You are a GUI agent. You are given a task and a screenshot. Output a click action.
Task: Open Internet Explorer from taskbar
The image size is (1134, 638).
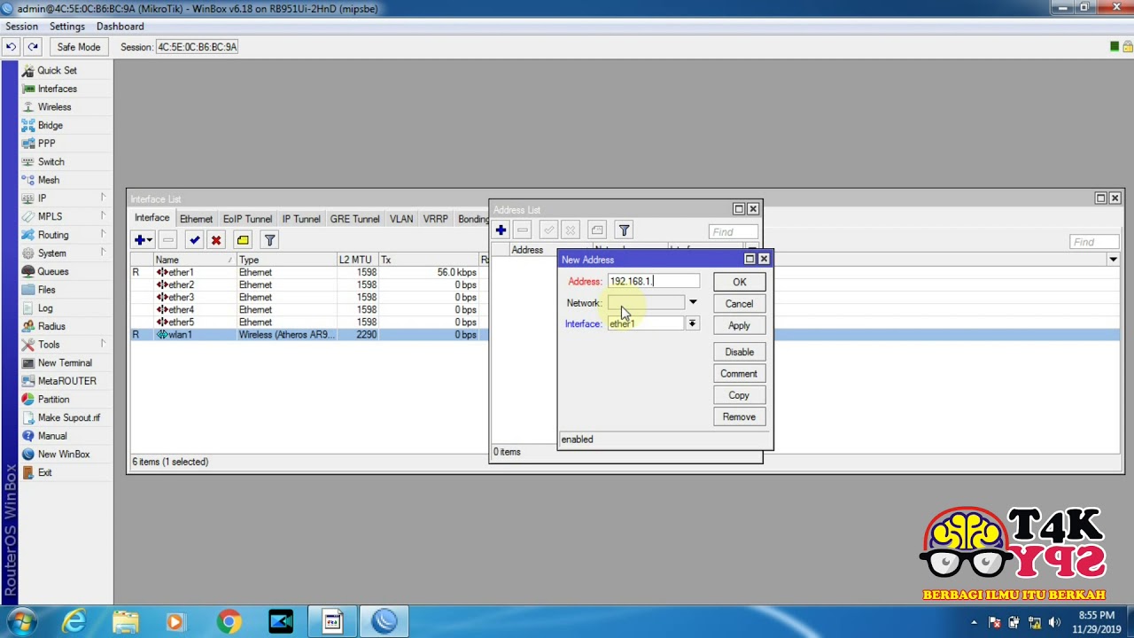click(74, 622)
